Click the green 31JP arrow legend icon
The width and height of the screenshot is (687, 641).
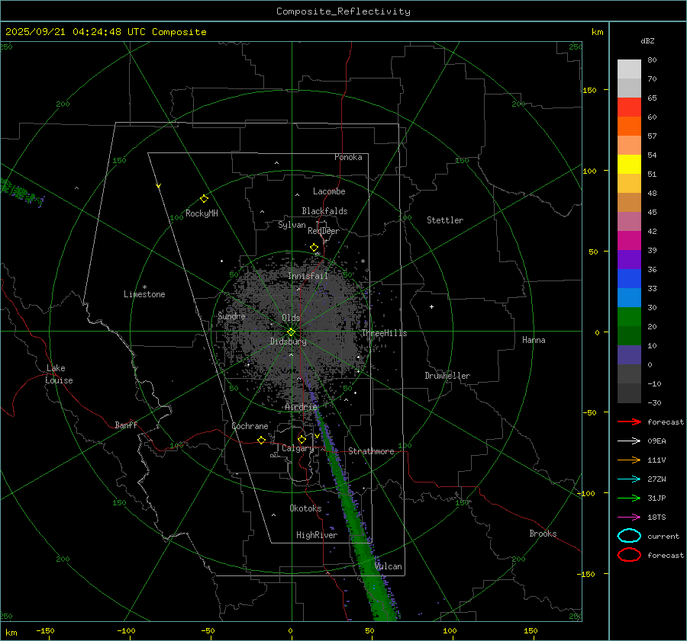[x=629, y=498]
